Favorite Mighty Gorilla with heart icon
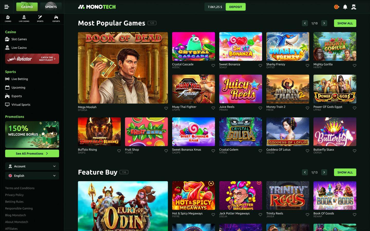 (x=355, y=65)
